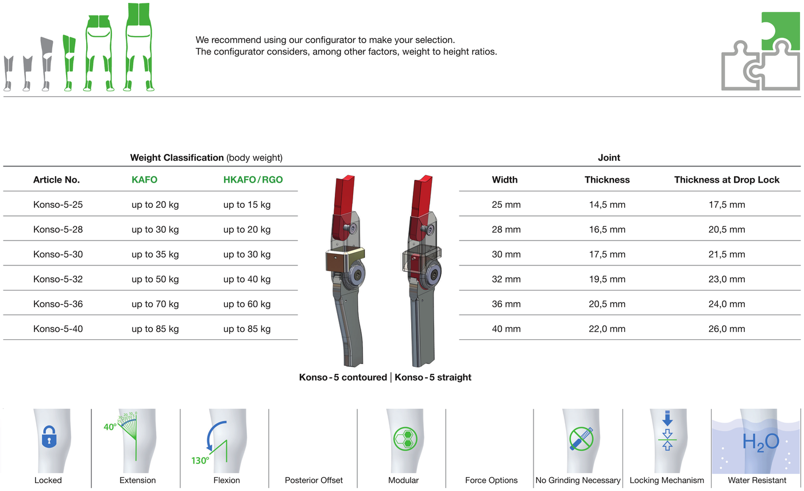Click the Posterior Offset label
The width and height of the screenshot is (804, 491).
314,480
